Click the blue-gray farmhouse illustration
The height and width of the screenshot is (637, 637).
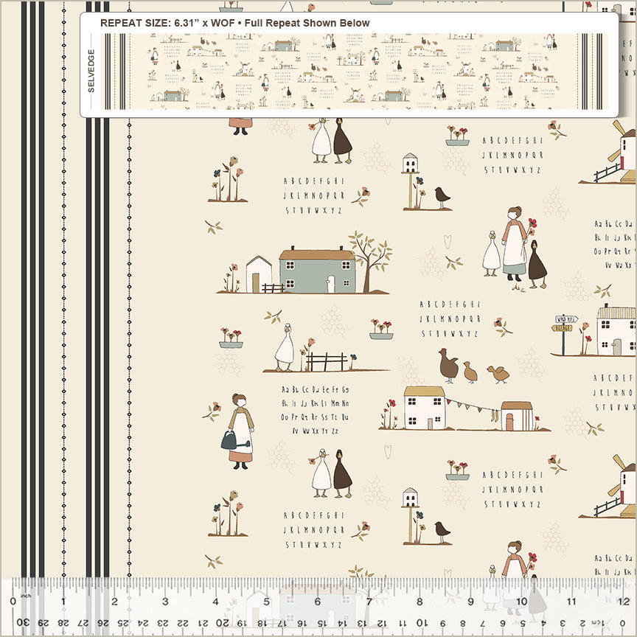coord(317,271)
